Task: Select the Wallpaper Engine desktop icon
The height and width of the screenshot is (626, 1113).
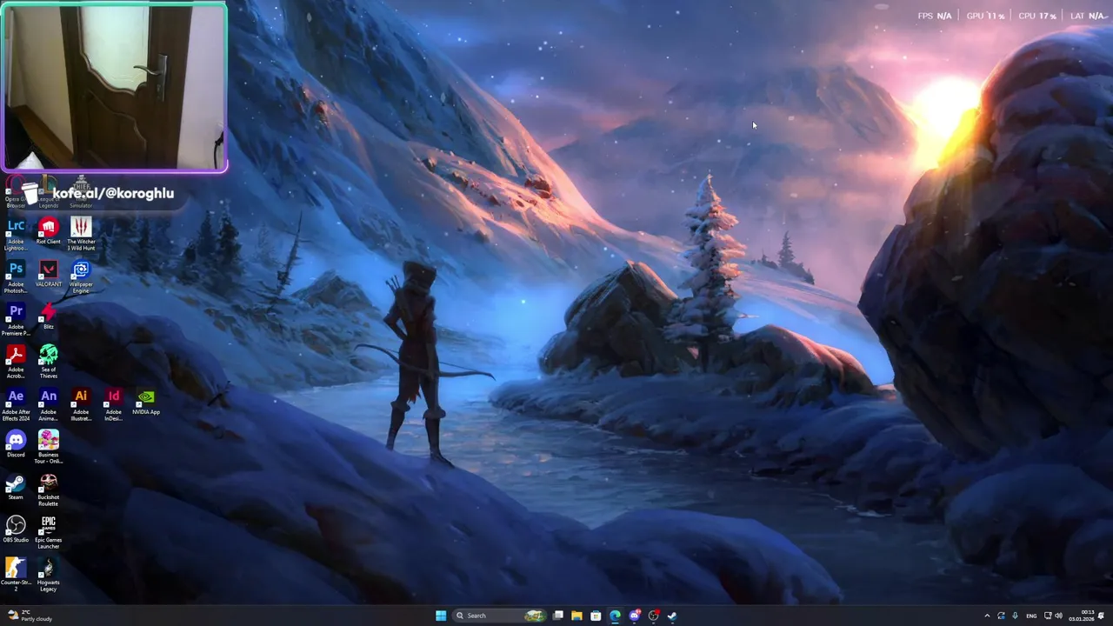Action: pos(81,276)
